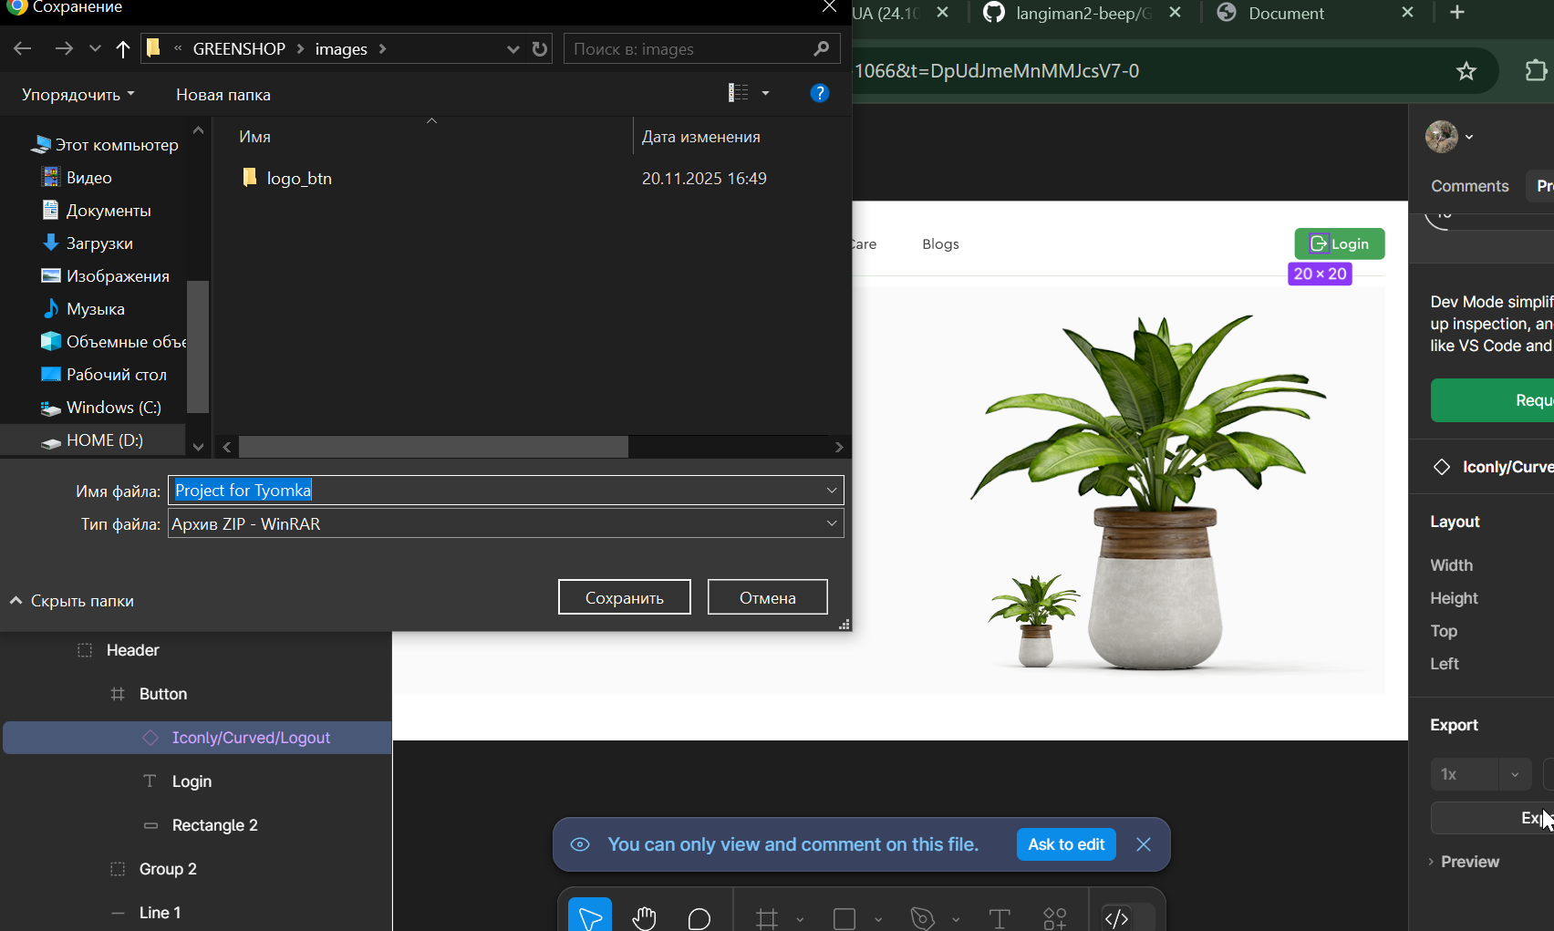
Task: Select the Comment tool in Figma
Action: [x=699, y=918]
